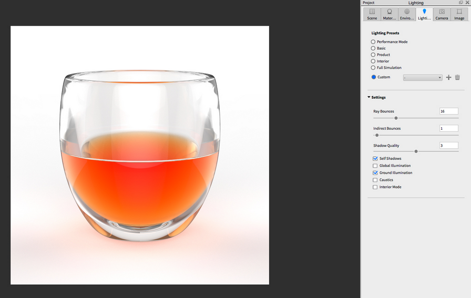Add a new custom lighting preset

(448, 77)
